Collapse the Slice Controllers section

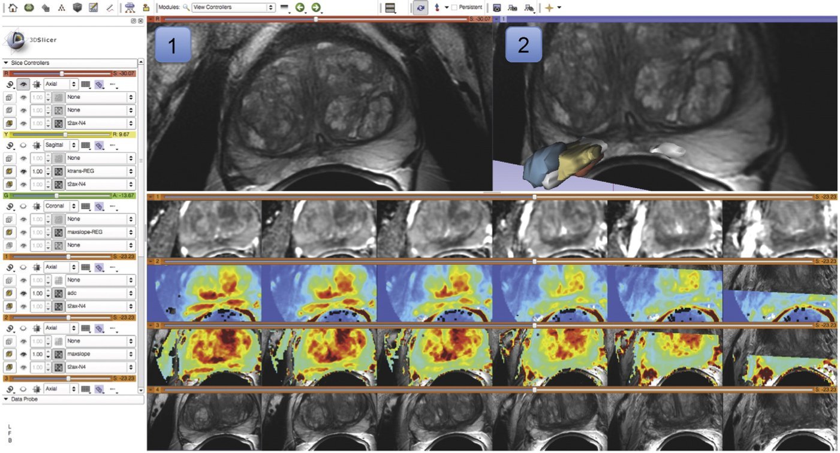point(6,63)
